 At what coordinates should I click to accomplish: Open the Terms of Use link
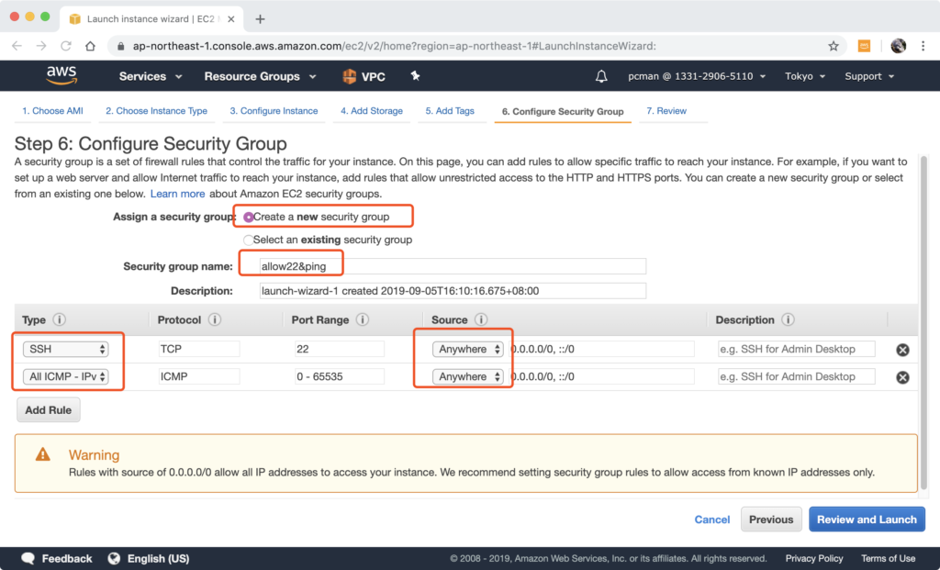click(x=888, y=559)
